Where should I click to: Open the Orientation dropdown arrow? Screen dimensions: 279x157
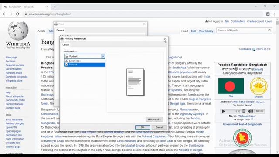coord(103,56)
